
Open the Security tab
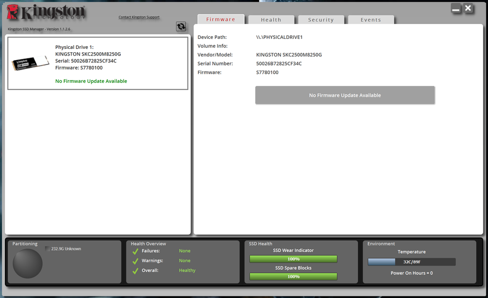click(x=321, y=20)
